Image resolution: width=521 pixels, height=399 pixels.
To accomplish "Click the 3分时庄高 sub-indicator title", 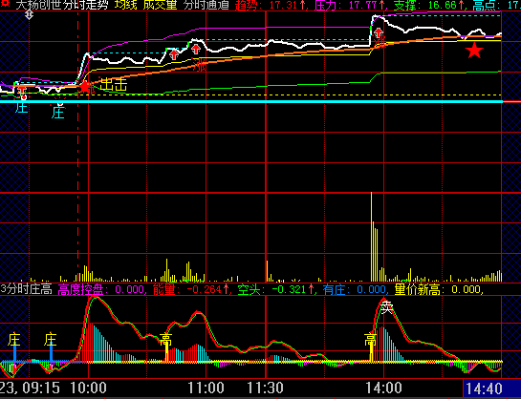I will 26,289.
